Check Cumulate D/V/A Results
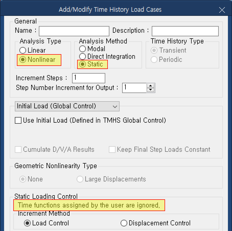Image resolution: width=232 pixels, height=231 pixels. 18,149
